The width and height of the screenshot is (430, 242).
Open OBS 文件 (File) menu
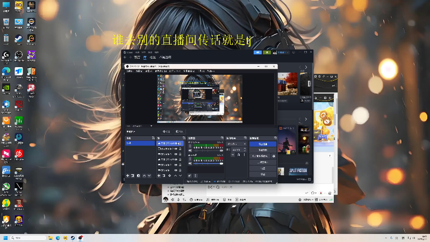pyautogui.click(x=130, y=71)
